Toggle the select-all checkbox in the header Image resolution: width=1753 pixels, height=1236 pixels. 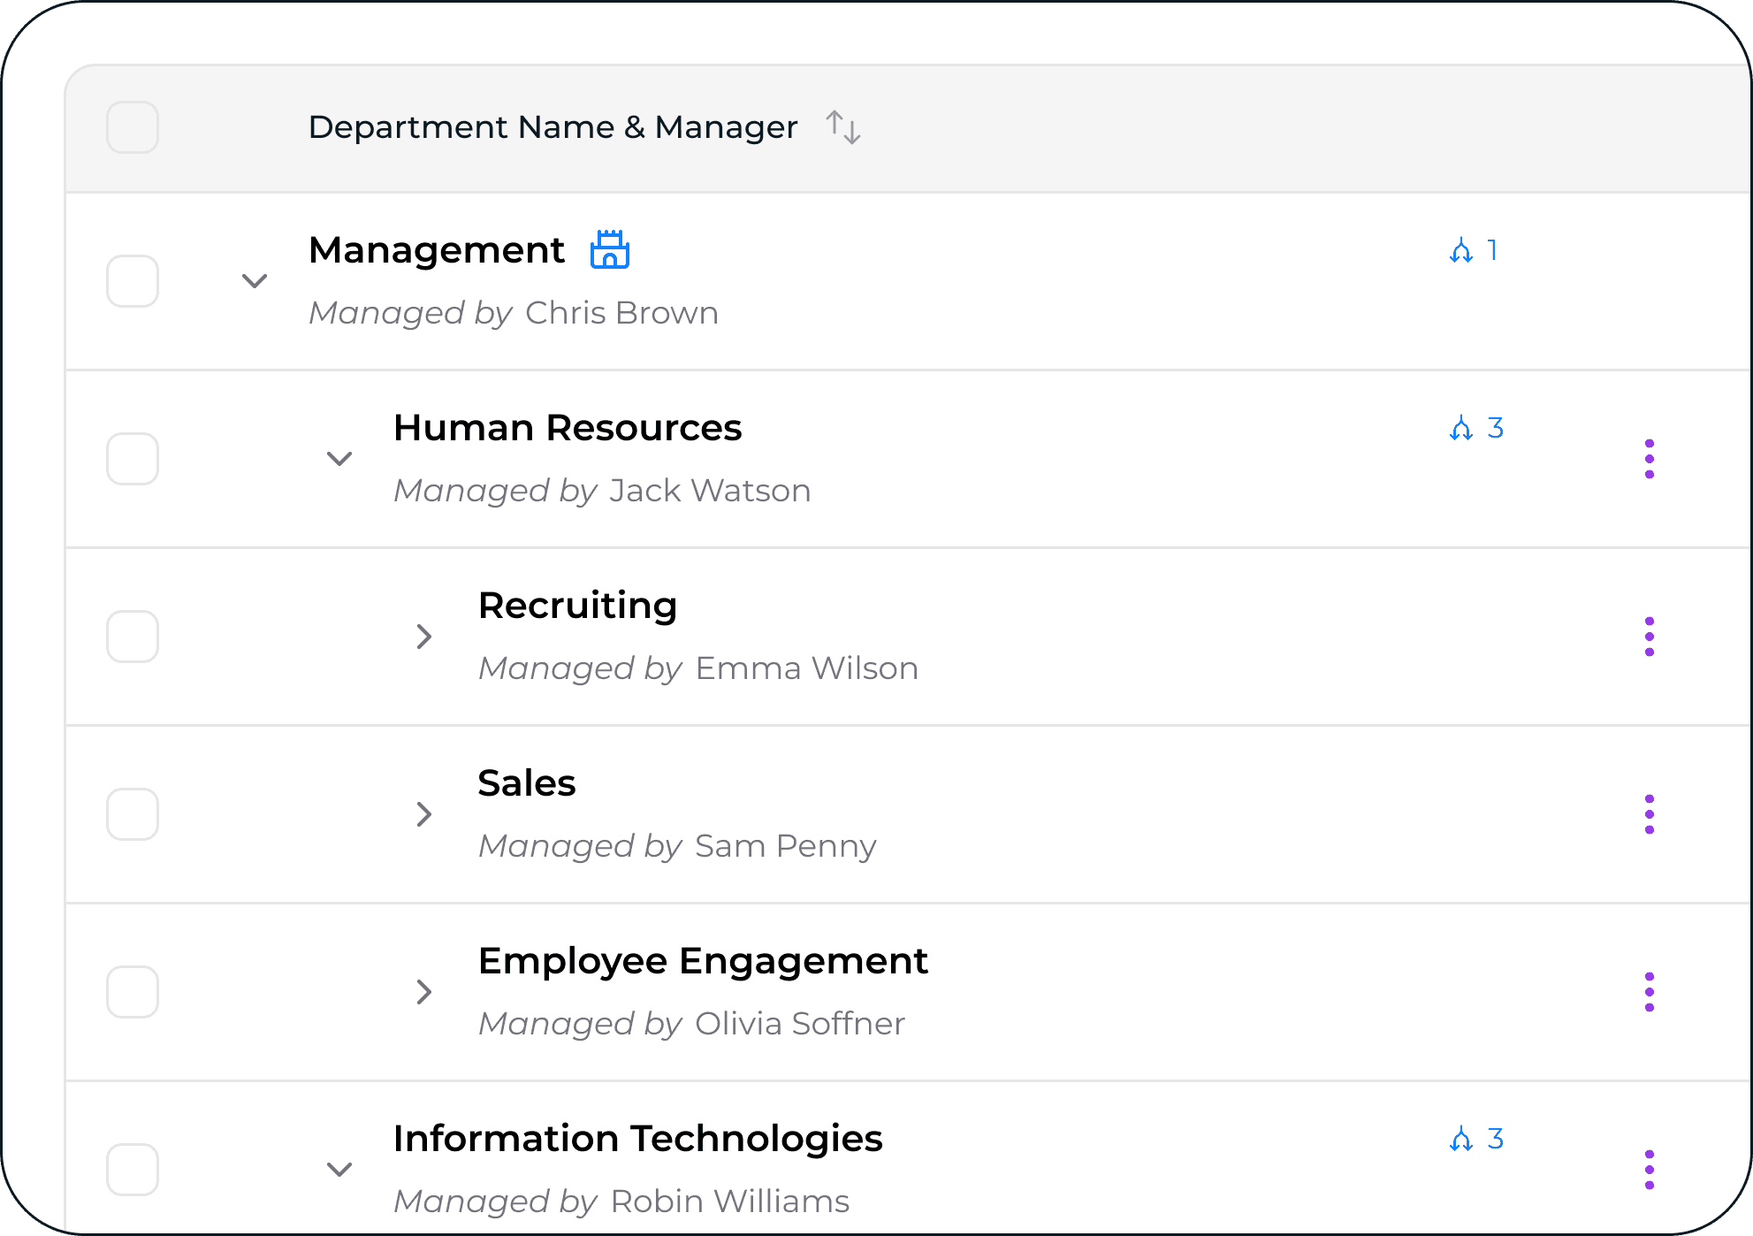click(133, 127)
